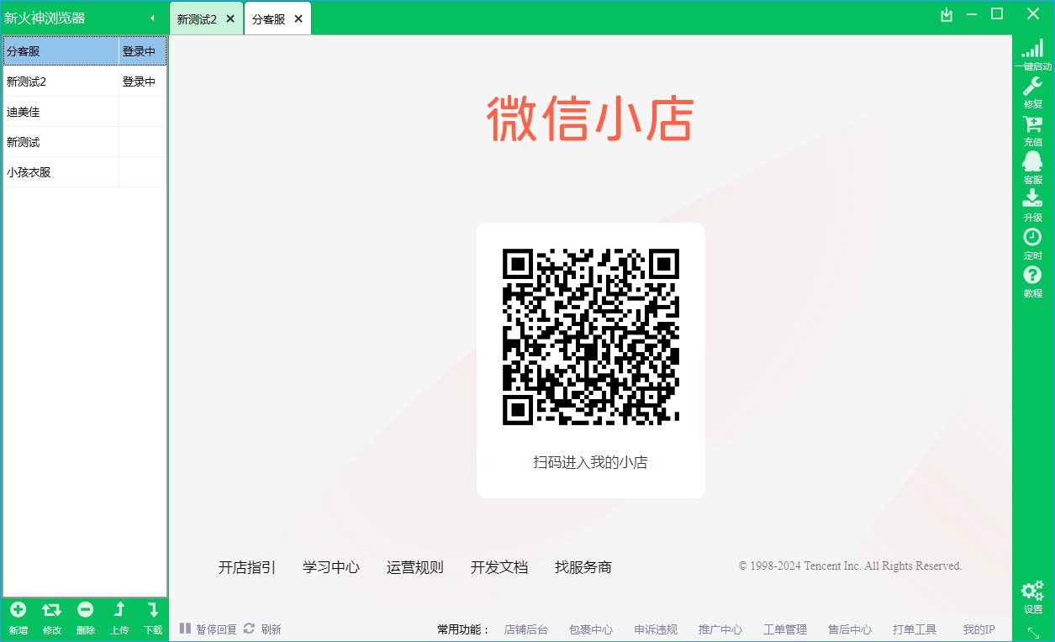This screenshot has width=1055, height=642.
Task: Open 店铺后台 shortcut
Action: [526, 629]
